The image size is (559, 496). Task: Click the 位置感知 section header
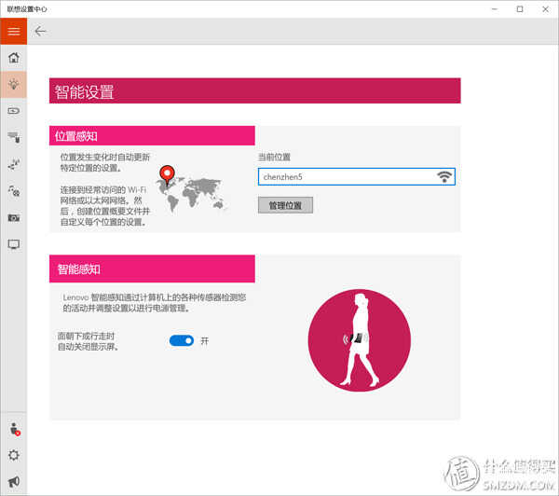pyautogui.click(x=152, y=136)
